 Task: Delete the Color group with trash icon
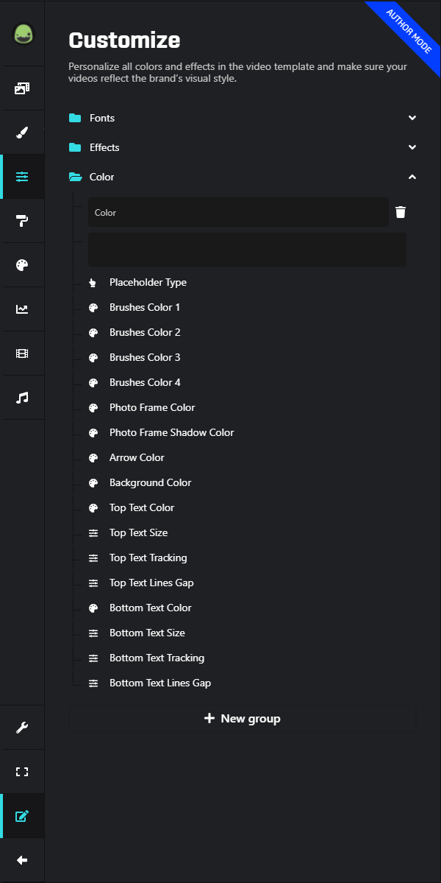click(x=401, y=212)
